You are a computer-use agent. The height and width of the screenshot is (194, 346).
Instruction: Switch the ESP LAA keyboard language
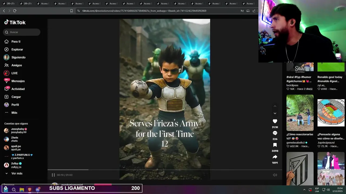pyautogui.click(x=317, y=190)
